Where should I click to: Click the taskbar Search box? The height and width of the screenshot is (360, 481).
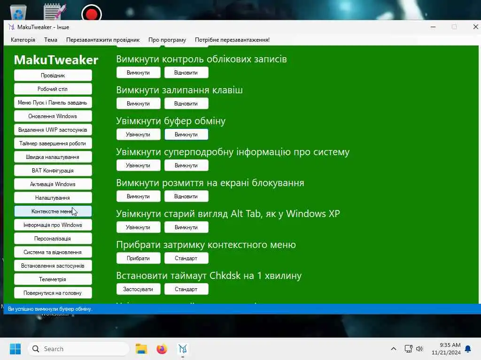point(78,349)
